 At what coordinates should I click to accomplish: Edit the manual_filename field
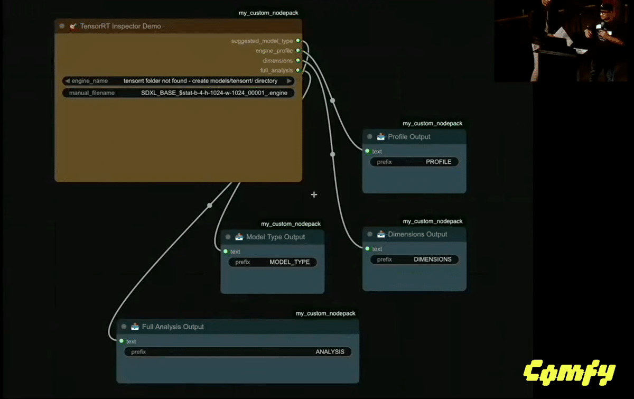178,92
